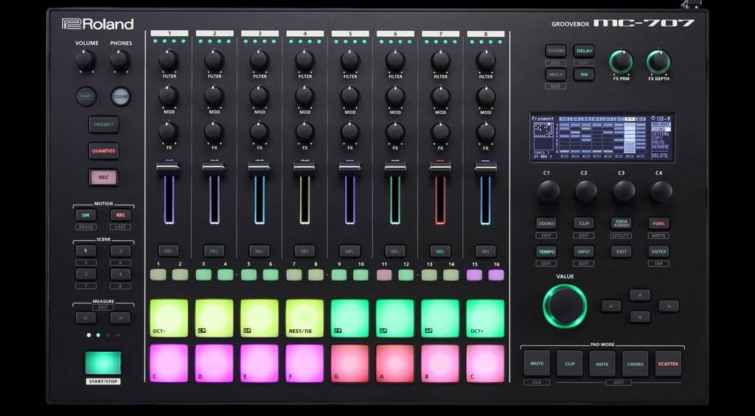Tap the KNOB ASSIGN button
Image resolution: width=755 pixels, height=416 pixels.
621,224
